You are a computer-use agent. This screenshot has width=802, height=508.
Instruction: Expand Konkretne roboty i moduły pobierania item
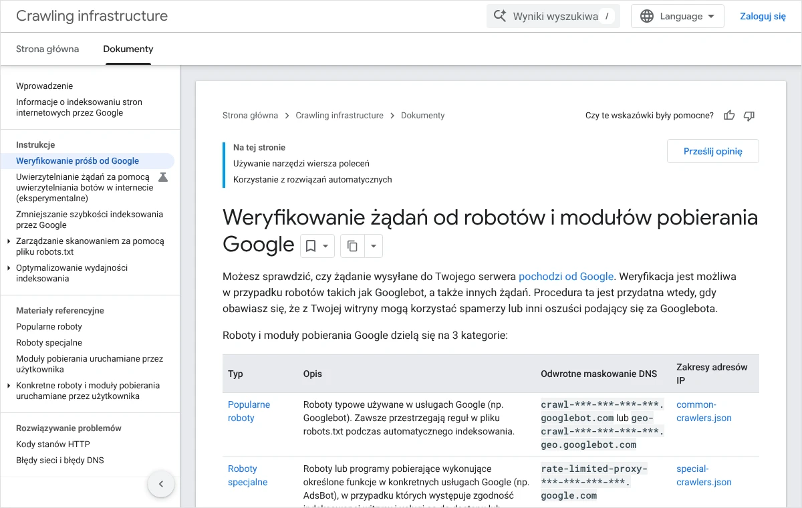(x=9, y=386)
